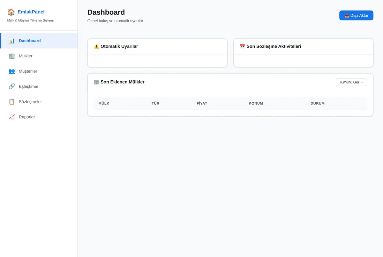Click the Tümünü Gör button
The image size is (383, 257).
point(351,82)
